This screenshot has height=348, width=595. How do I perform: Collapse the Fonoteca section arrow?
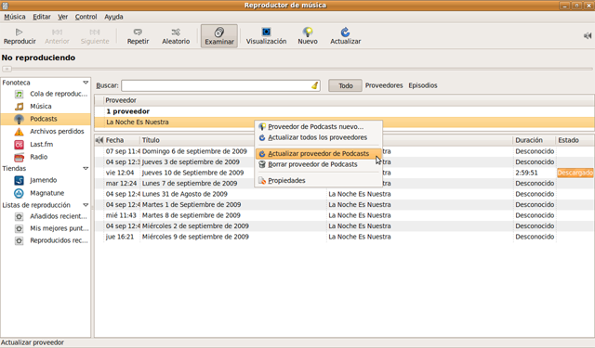coord(86,83)
